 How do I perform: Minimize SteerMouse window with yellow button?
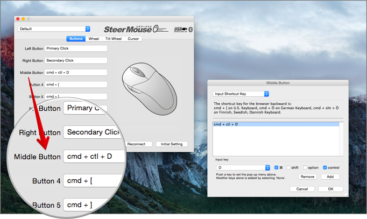[23, 19]
